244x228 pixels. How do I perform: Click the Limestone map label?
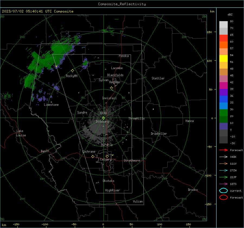[x=51, y=105]
